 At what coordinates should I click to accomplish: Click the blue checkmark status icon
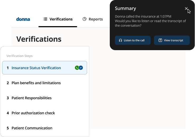[x=81, y=68]
